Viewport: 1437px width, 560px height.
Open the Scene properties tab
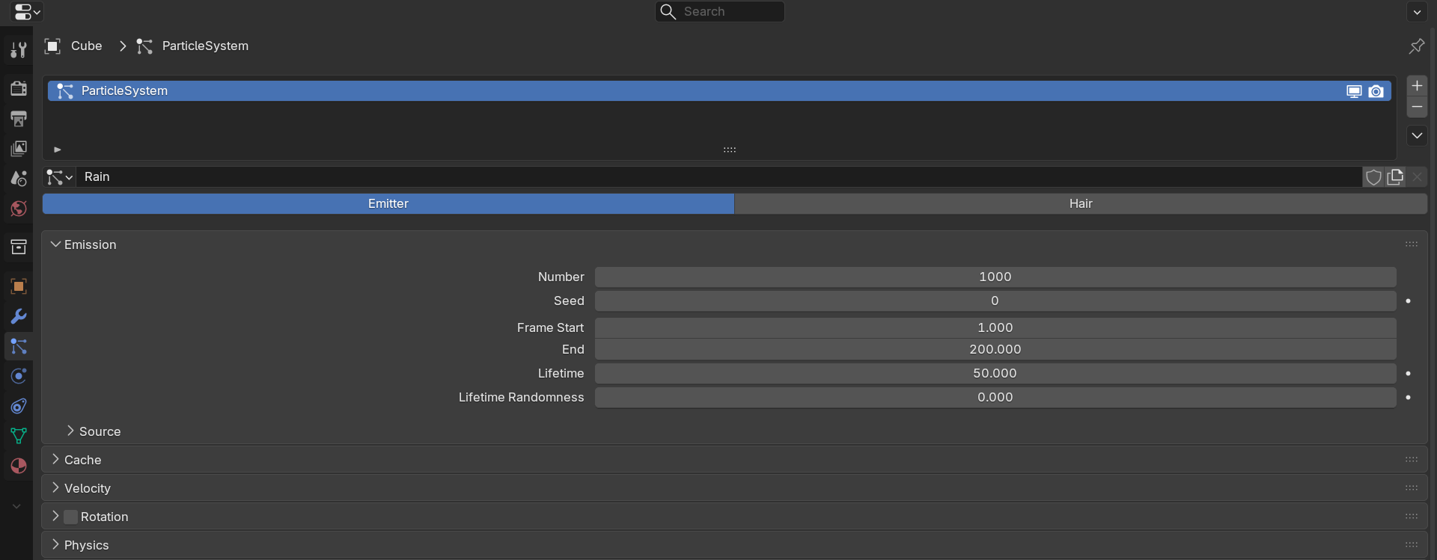19,178
